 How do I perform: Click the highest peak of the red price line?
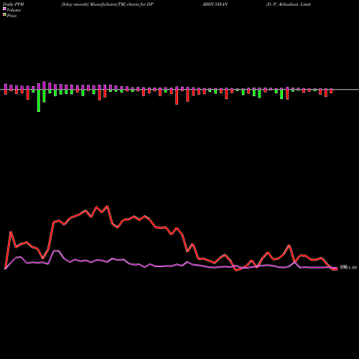108,206
